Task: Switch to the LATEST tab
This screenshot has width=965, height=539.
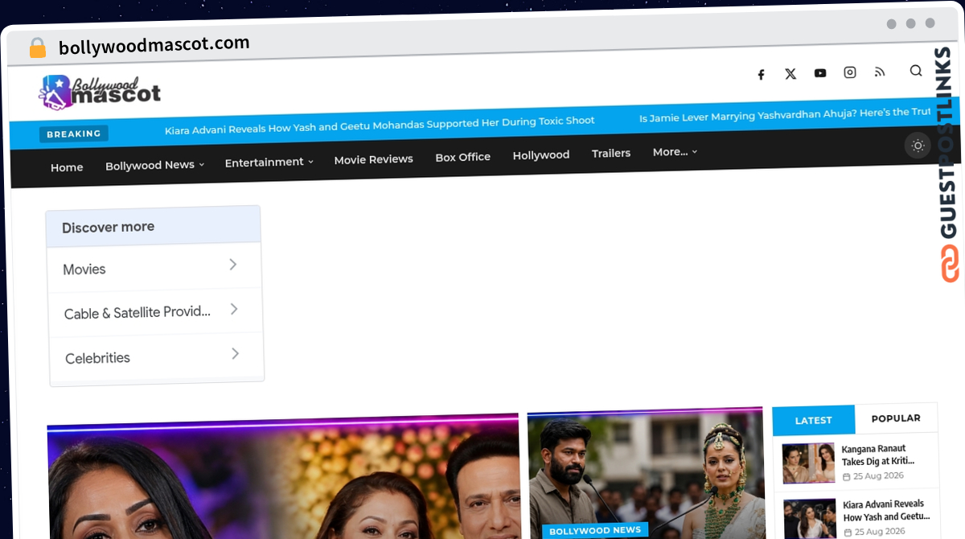Action: (814, 420)
